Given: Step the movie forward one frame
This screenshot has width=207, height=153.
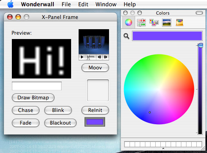Looking at the screenshot, I should click(x=105, y=57).
